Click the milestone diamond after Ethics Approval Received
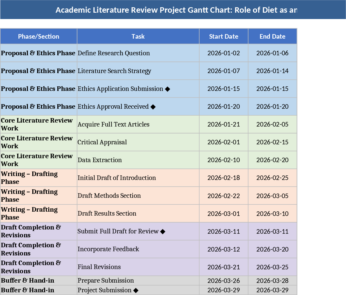 [153, 107]
